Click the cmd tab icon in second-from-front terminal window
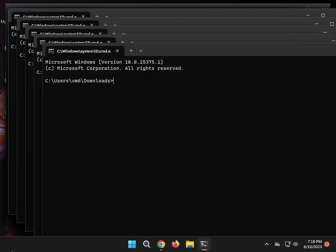Image resolution: width=336 pixels, height=252 pixels. point(42,42)
